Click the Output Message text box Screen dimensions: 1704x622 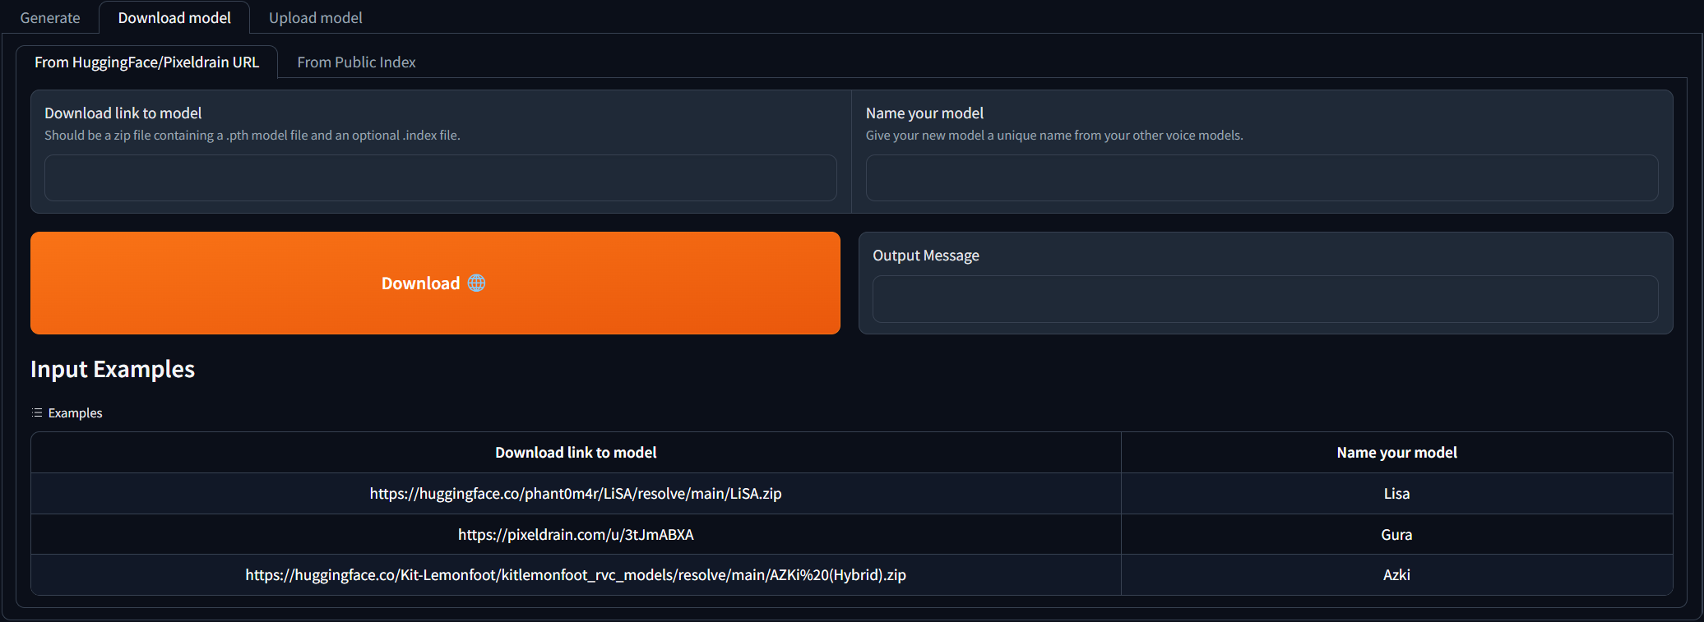click(1265, 299)
